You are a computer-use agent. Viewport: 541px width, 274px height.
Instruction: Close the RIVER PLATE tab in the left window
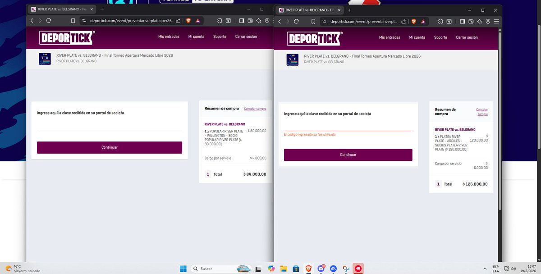click(x=92, y=9)
